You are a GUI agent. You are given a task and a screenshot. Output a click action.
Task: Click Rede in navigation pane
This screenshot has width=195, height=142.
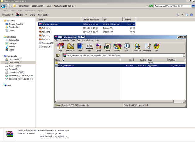pyautogui.click(x=9, y=85)
